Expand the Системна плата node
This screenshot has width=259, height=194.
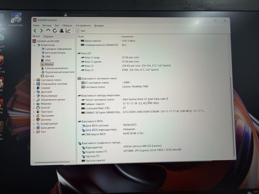click(x=34, y=80)
